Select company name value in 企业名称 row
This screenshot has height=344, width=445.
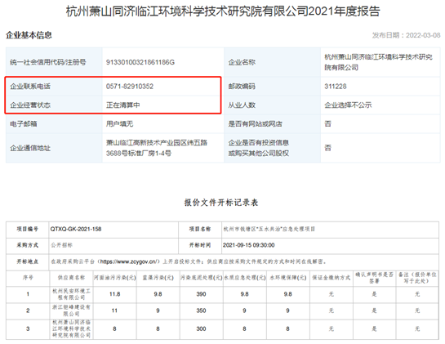click(378, 62)
